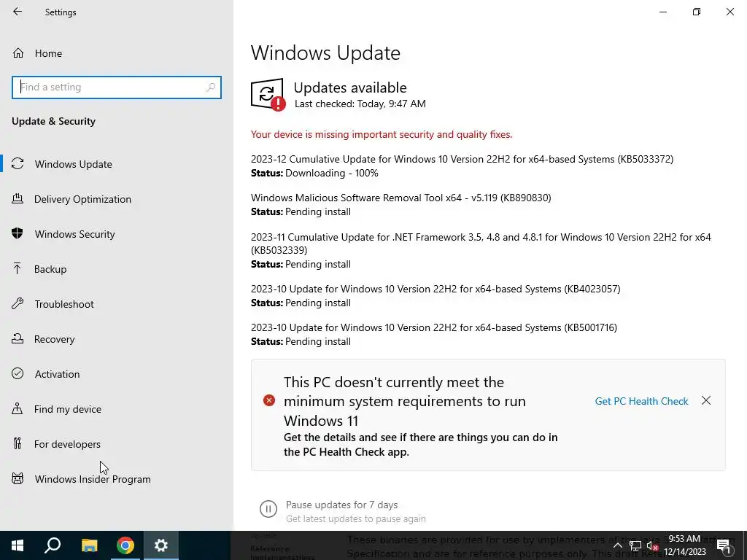Restore down the Settings window
This screenshot has width=747, height=560.
click(697, 12)
